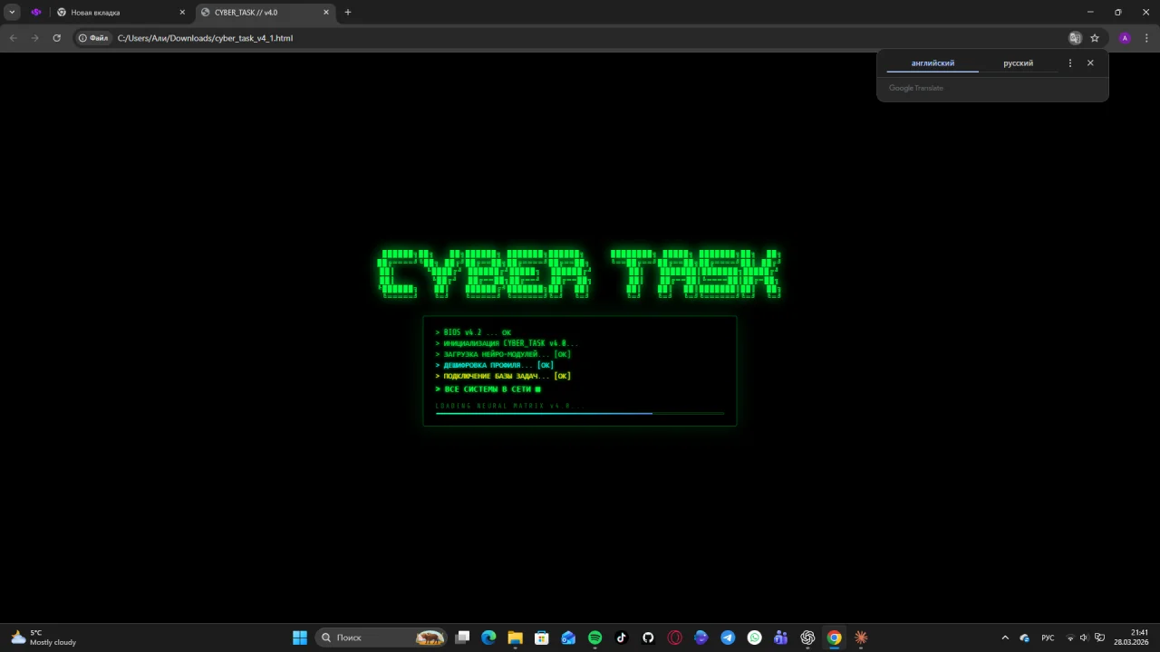Open WhatsApp from the taskbar
The image size is (1160, 652).
coord(754,638)
